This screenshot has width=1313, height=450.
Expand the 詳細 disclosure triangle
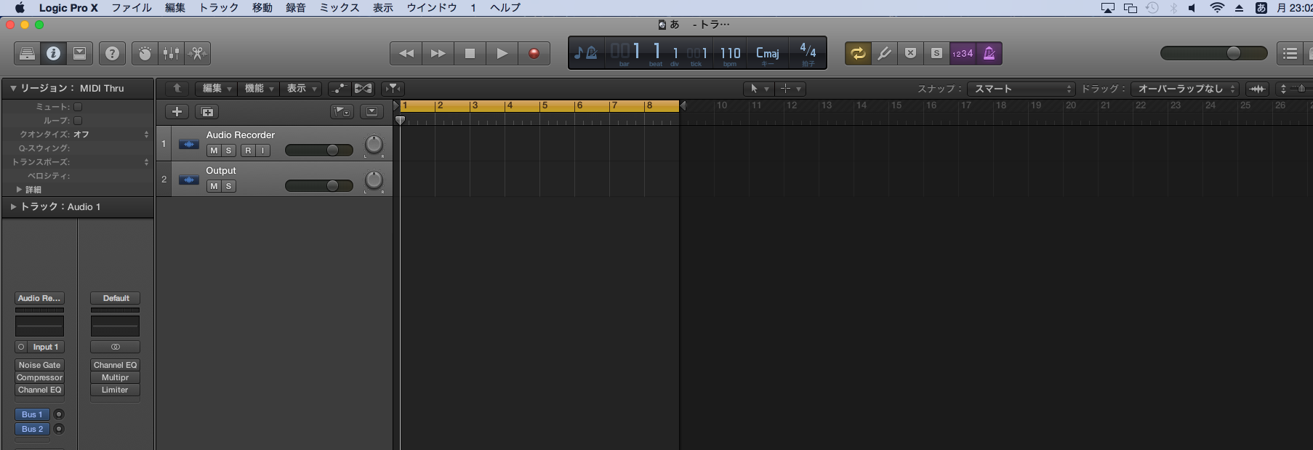point(19,189)
